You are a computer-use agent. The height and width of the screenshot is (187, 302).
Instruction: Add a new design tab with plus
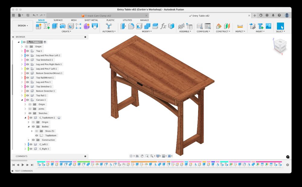255,16
